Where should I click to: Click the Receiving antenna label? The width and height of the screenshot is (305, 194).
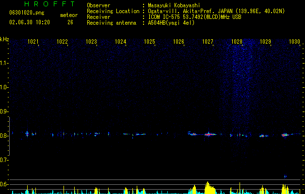[112, 23]
